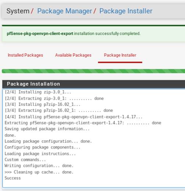Click the 'installation successfully completed' alert message
Viewport: 185px width, 191px height.
[107, 33]
